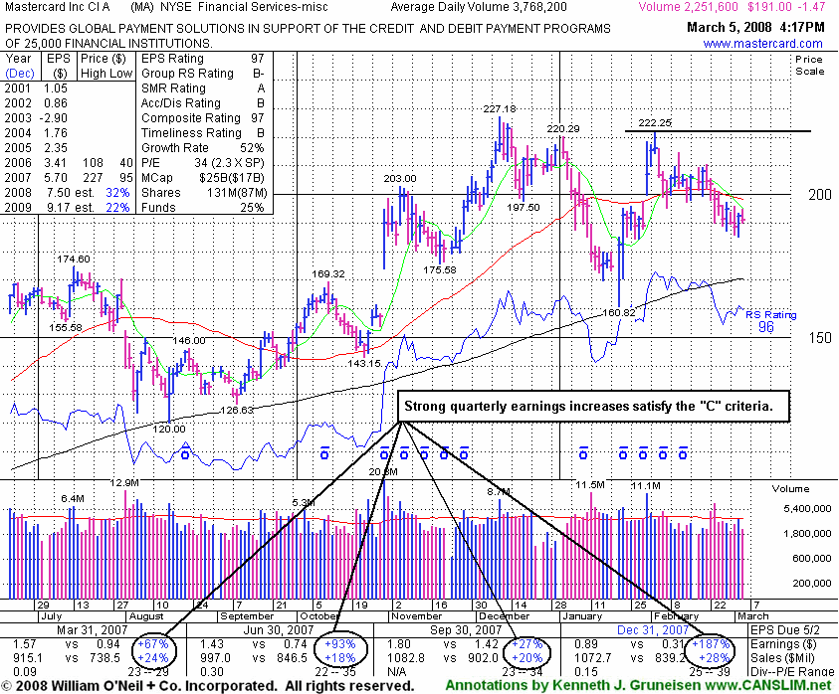Select the 'Shares 131M(87M)' row

point(203,193)
